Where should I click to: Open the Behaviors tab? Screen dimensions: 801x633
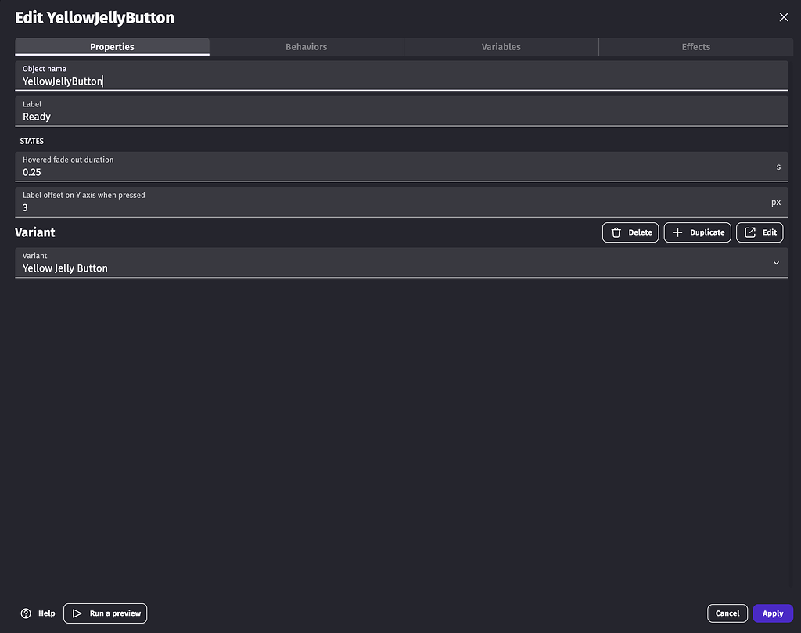pos(307,46)
